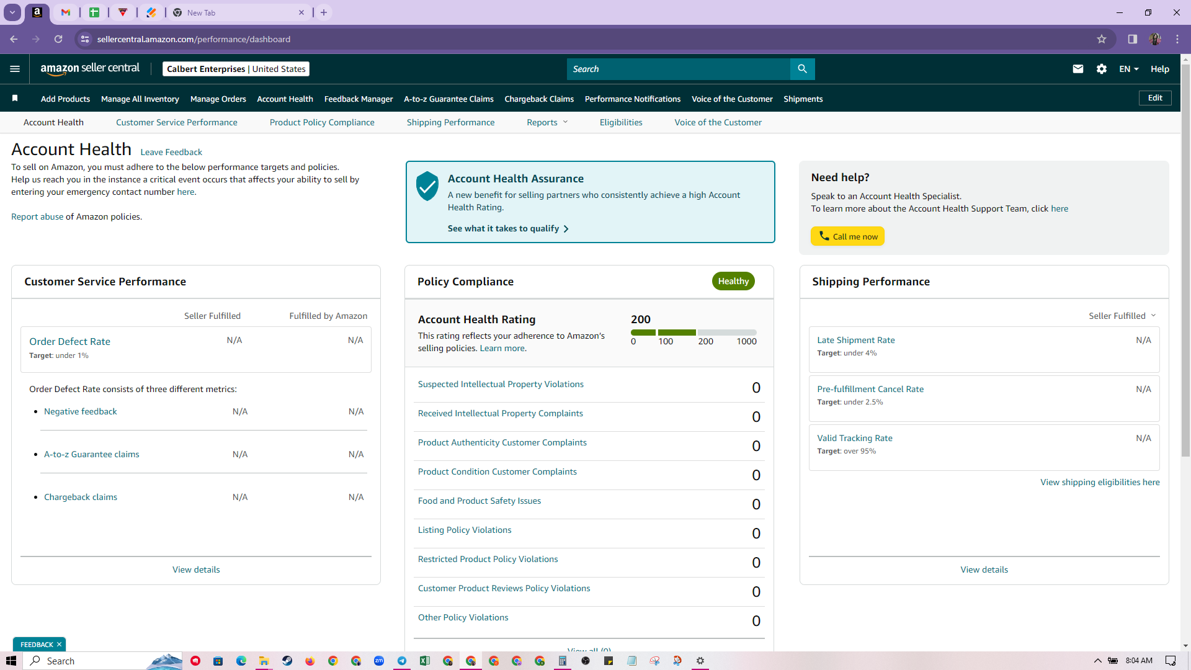The image size is (1191, 670).
Task: Click the Healthy status badge
Action: point(733,281)
